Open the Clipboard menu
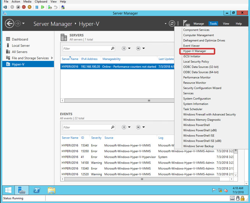Screen dimensions: 250x203 coord(41,2)
